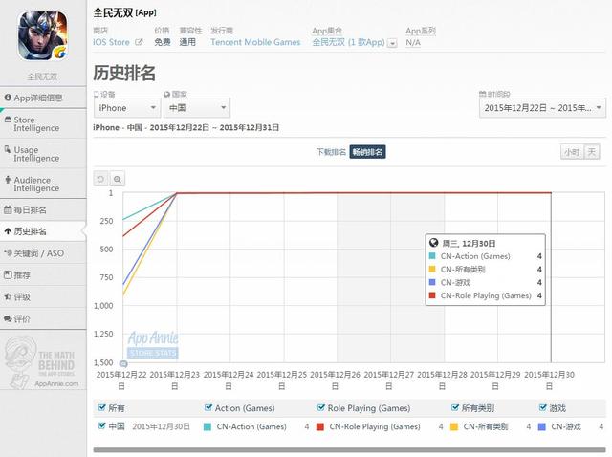Click the key icon beside 关键词 / ASO
Image resolution: width=612 pixels, height=457 pixels.
(8, 253)
